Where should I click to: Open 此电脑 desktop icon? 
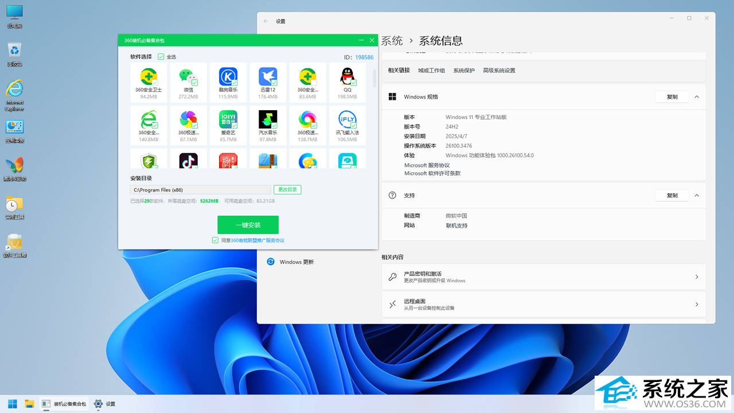coord(14,17)
